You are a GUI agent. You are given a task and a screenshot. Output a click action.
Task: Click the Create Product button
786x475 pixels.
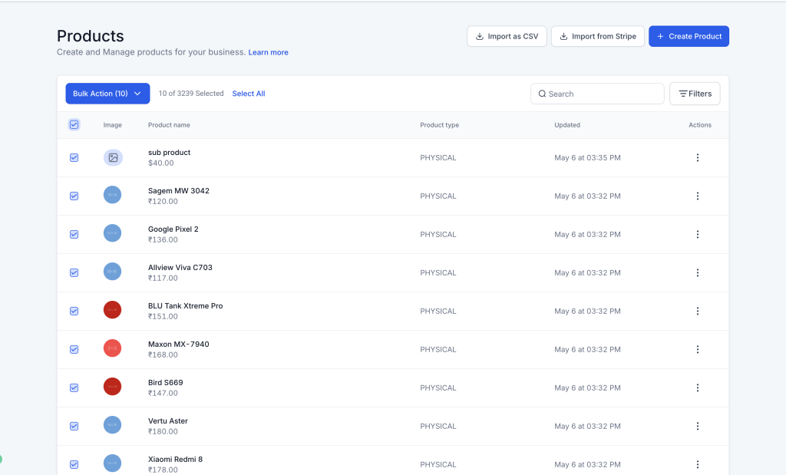click(689, 37)
